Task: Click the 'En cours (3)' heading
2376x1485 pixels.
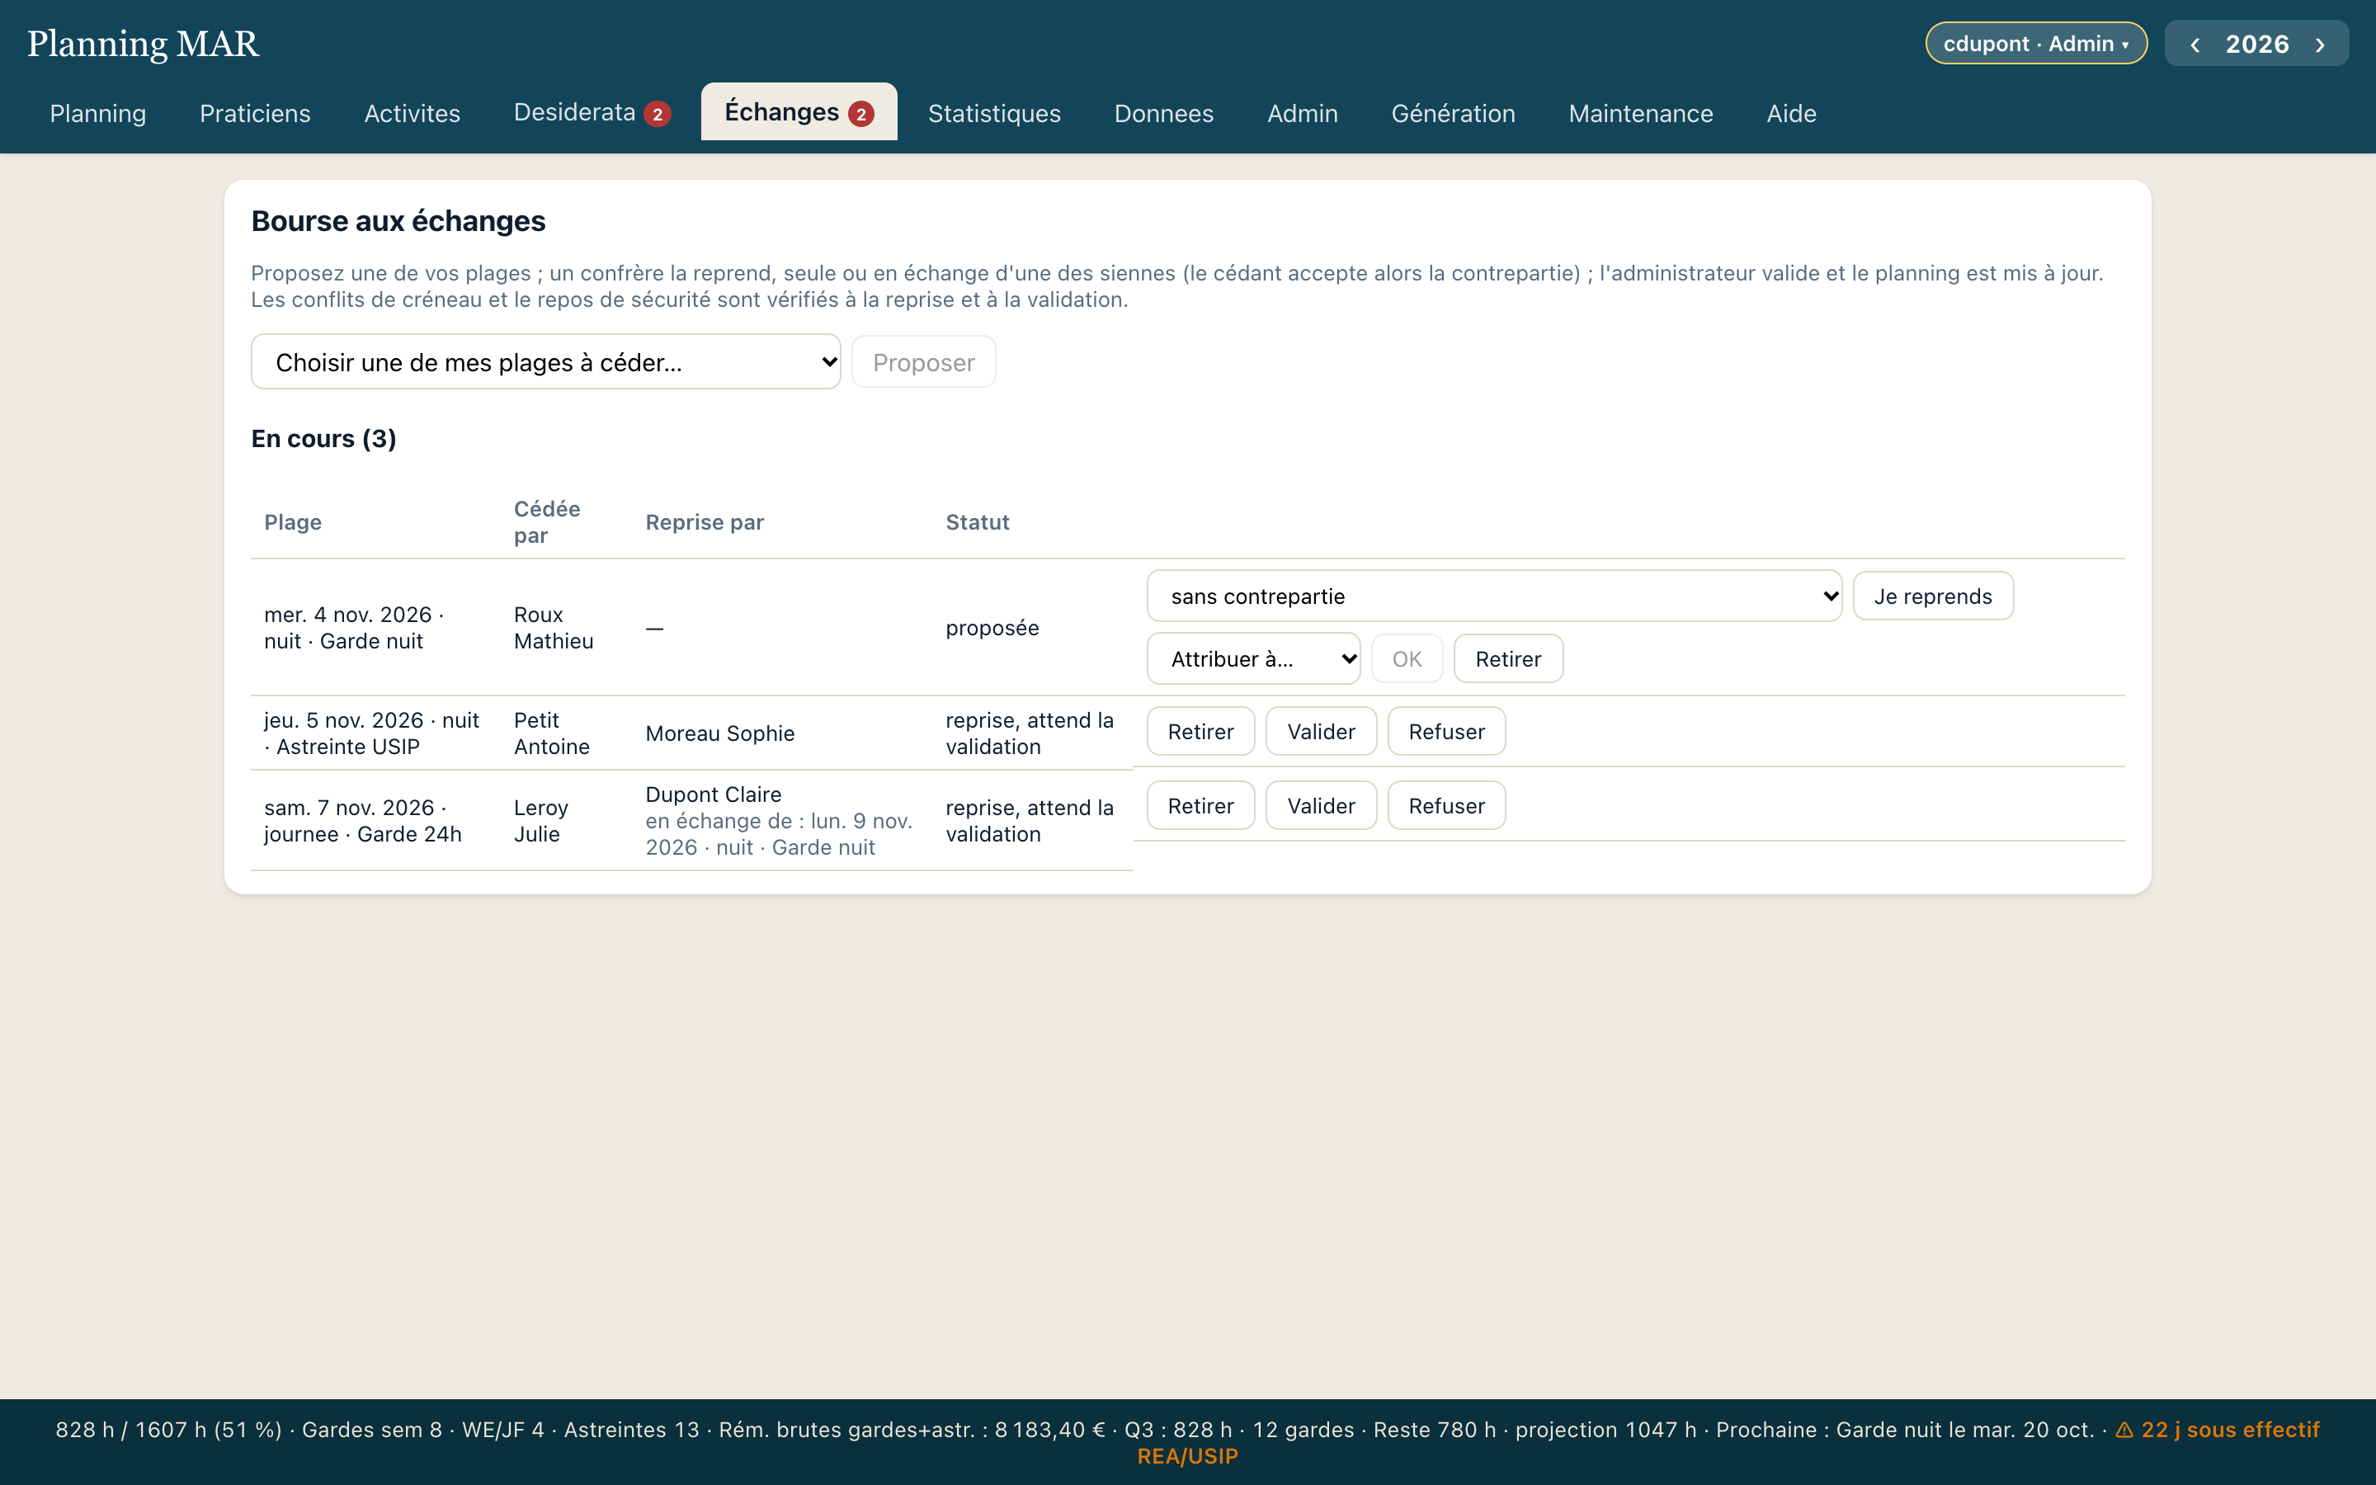Action: (324, 438)
